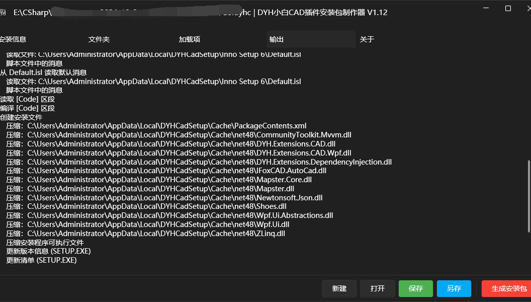Hit the green 保存 button
Viewport: 531px width, 302px height.
click(415, 288)
